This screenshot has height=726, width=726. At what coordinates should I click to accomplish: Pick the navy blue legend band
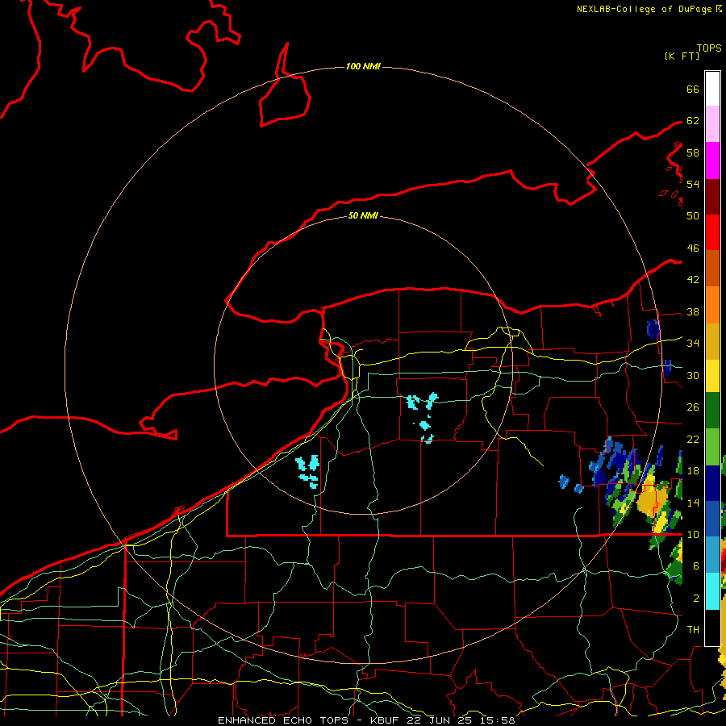pos(712,483)
